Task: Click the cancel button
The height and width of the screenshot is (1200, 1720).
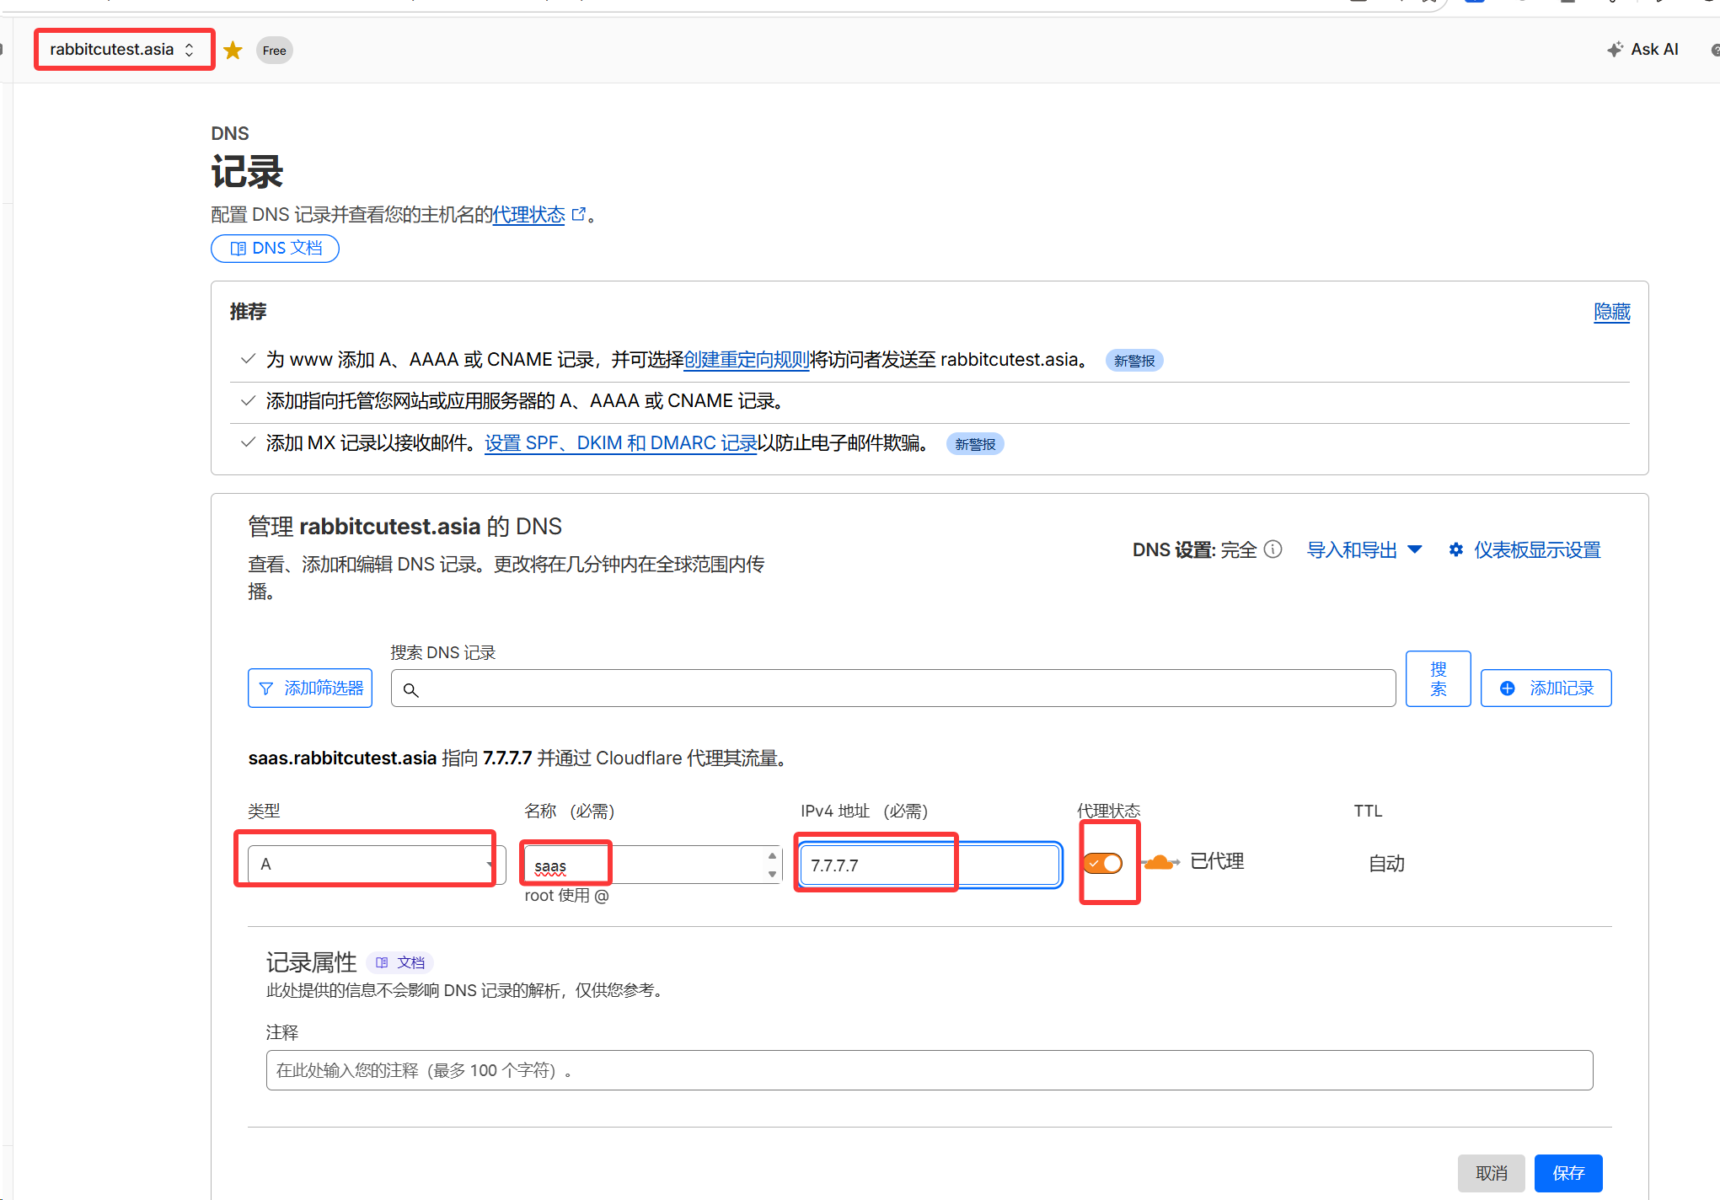Action: pos(1491,1173)
